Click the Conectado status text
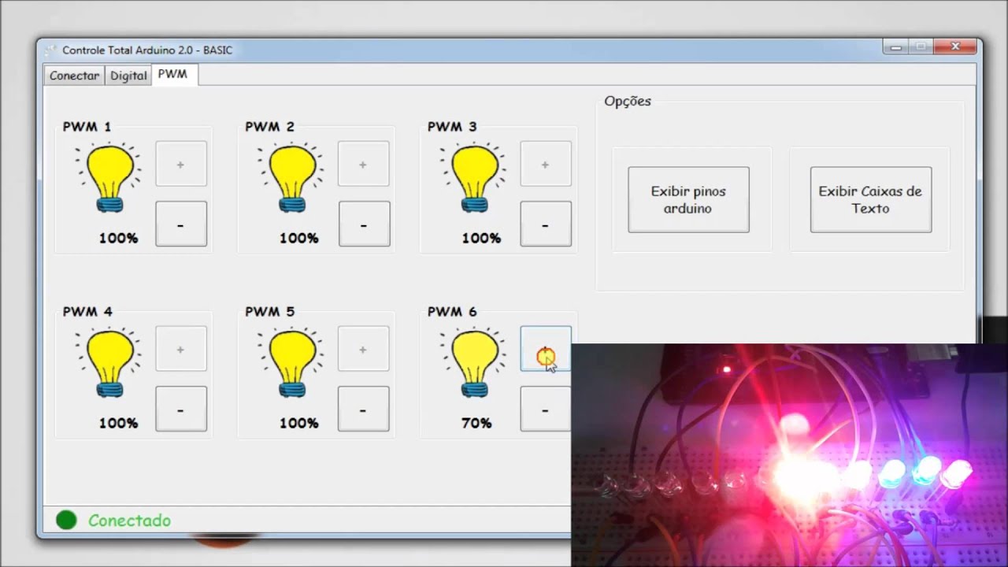The height and width of the screenshot is (567, 1008). (x=129, y=521)
